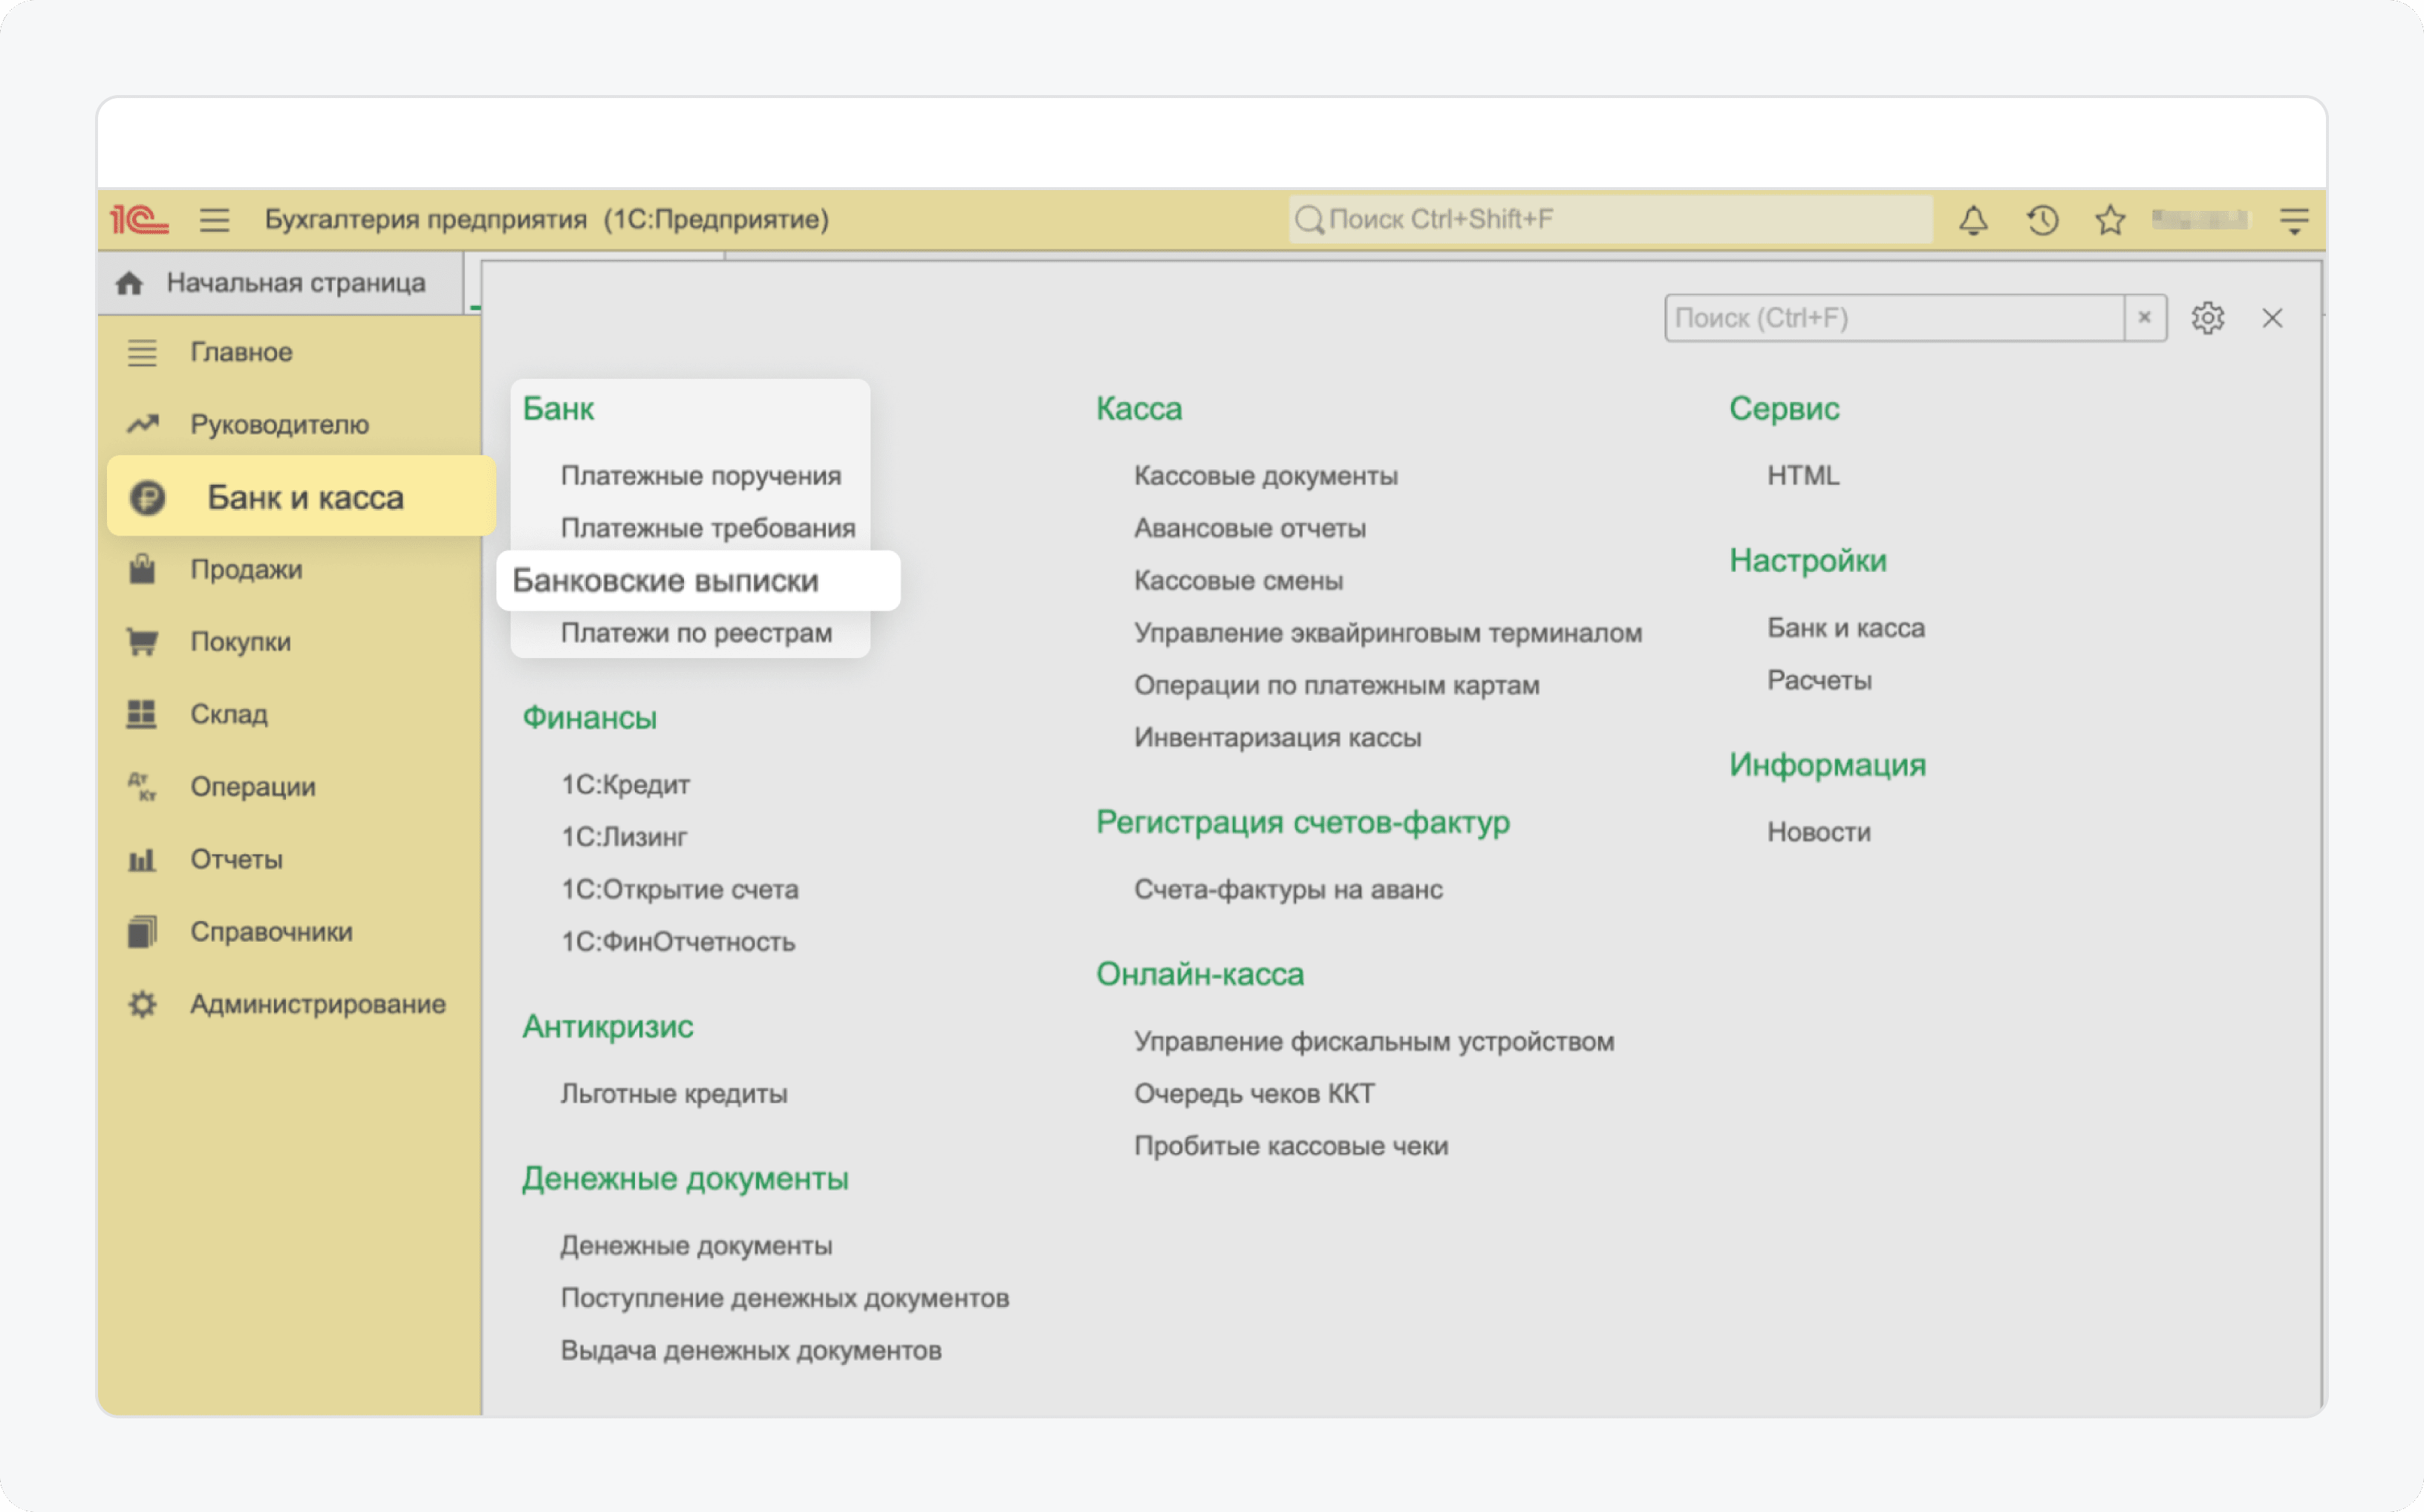2424x1512 pixels.
Task: Open Авансовые отчеты
Action: click(x=1250, y=528)
